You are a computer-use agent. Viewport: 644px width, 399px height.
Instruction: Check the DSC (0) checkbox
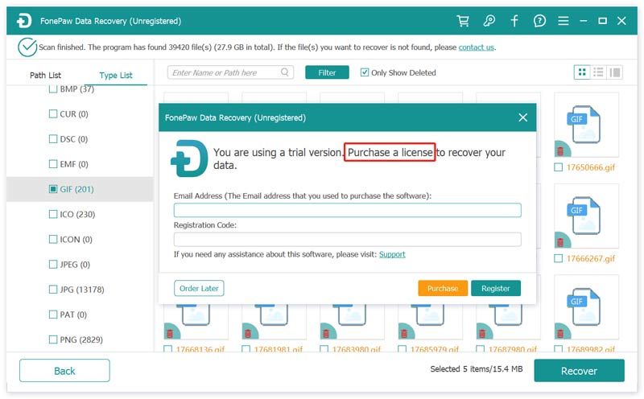point(53,138)
